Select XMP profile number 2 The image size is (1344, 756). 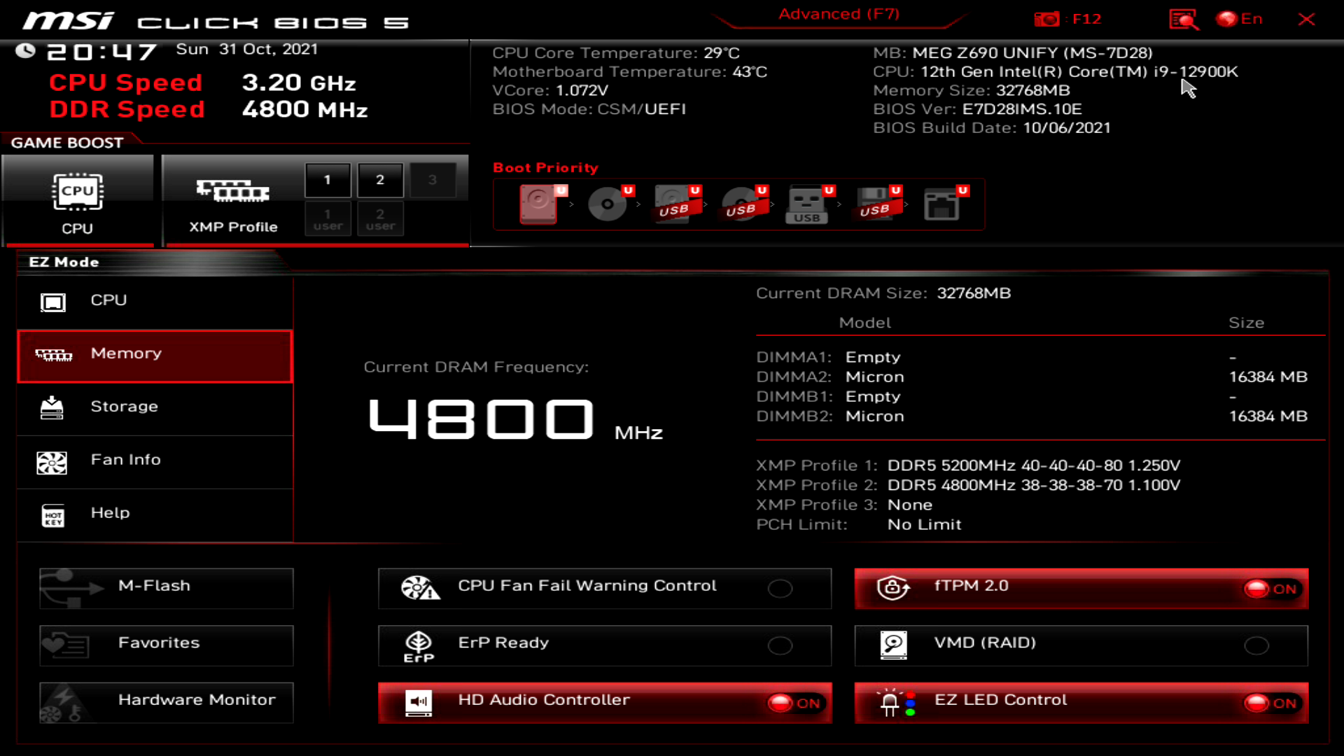[380, 180]
